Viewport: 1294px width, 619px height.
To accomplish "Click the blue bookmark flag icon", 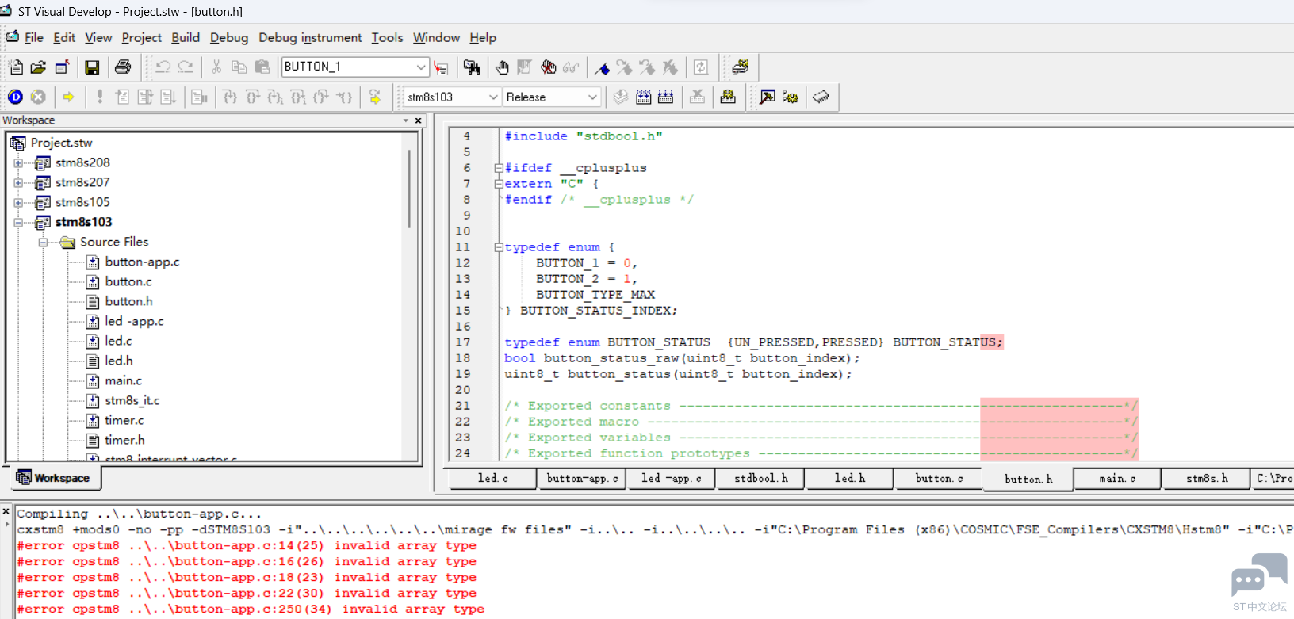I will pos(602,67).
